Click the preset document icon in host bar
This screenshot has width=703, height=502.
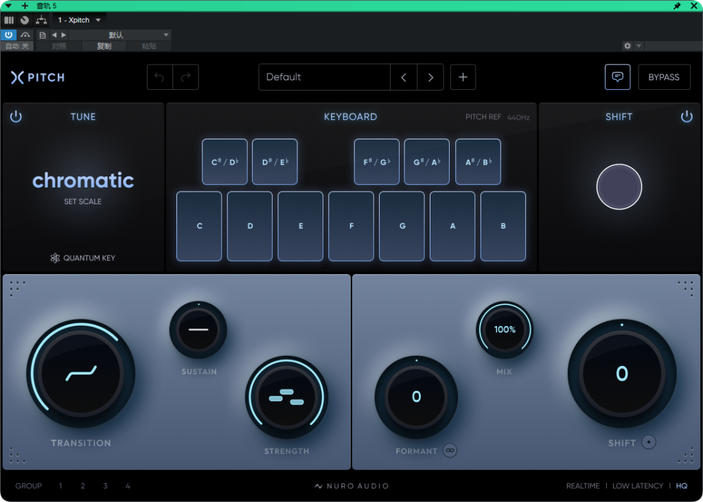pos(43,35)
